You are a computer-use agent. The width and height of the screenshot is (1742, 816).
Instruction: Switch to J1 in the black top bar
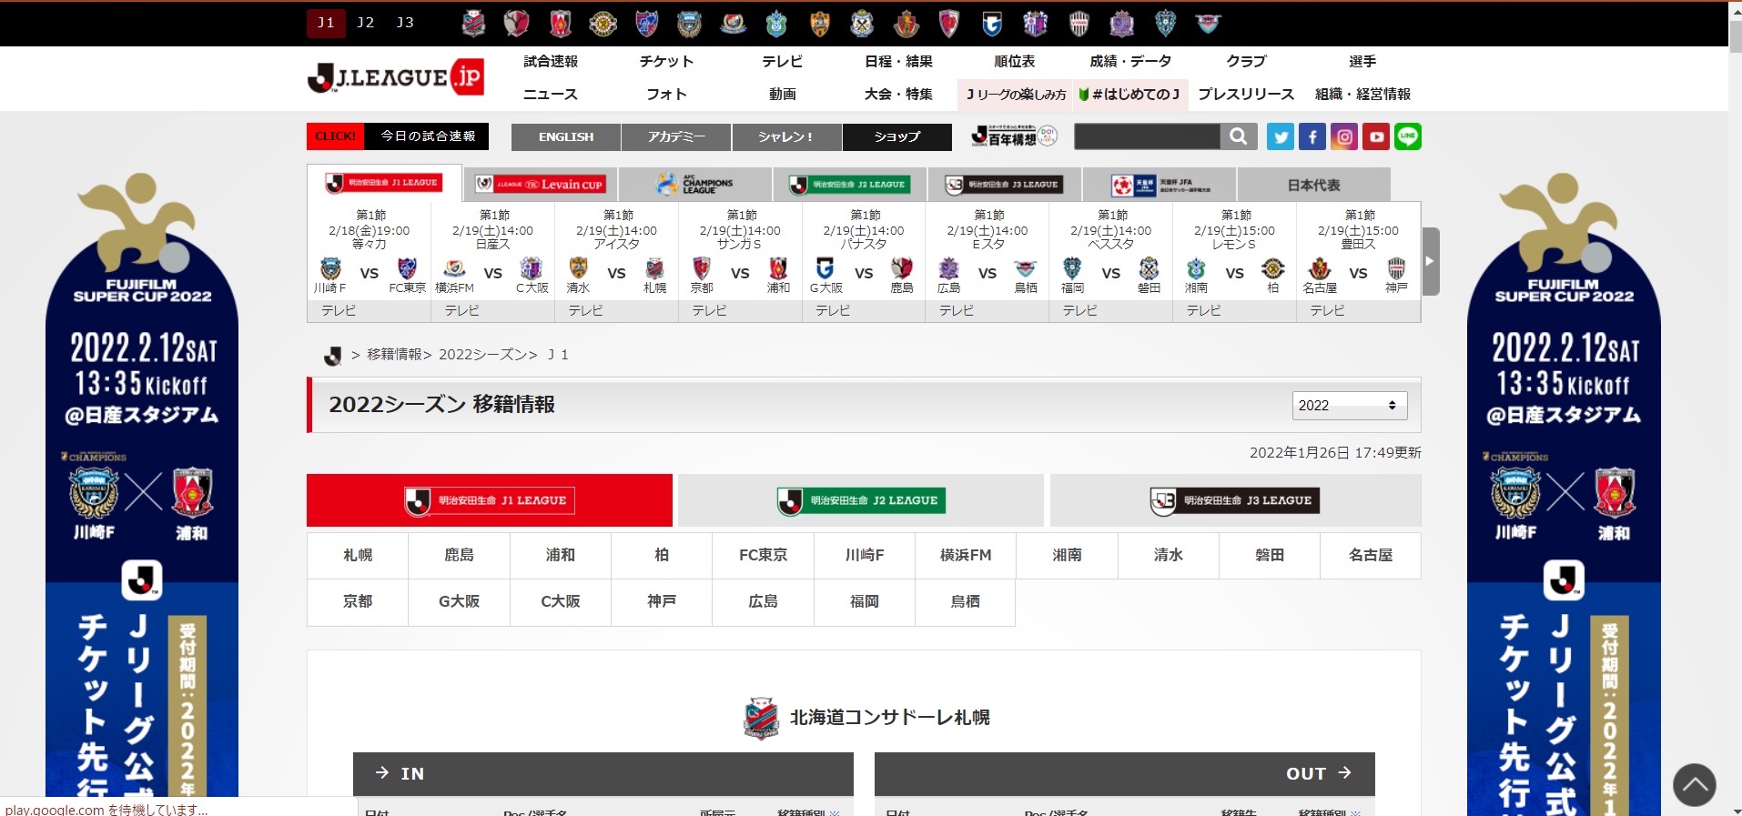326,23
